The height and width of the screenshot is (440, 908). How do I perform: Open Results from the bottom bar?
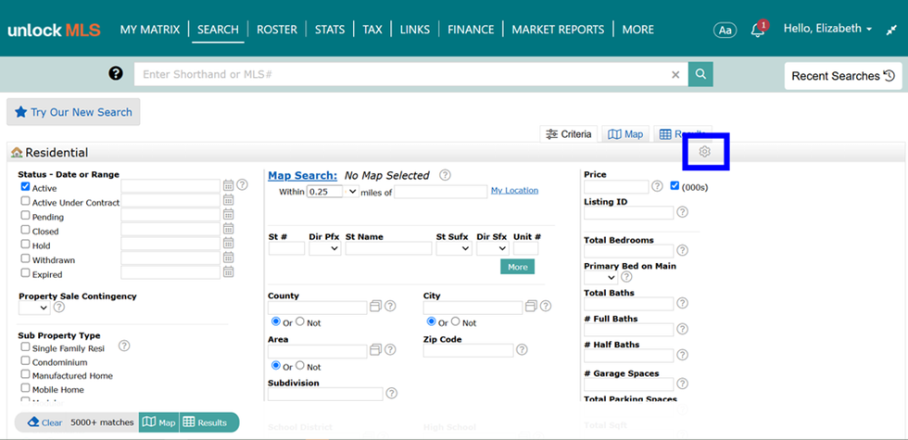(205, 422)
